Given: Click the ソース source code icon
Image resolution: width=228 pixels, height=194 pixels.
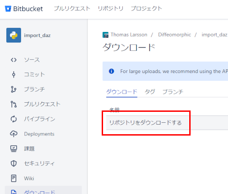Looking at the screenshot, I should click(14, 60).
